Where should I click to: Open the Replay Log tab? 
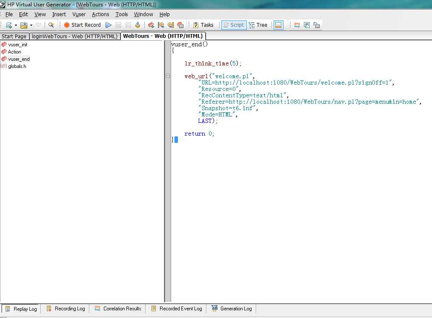coord(21,309)
